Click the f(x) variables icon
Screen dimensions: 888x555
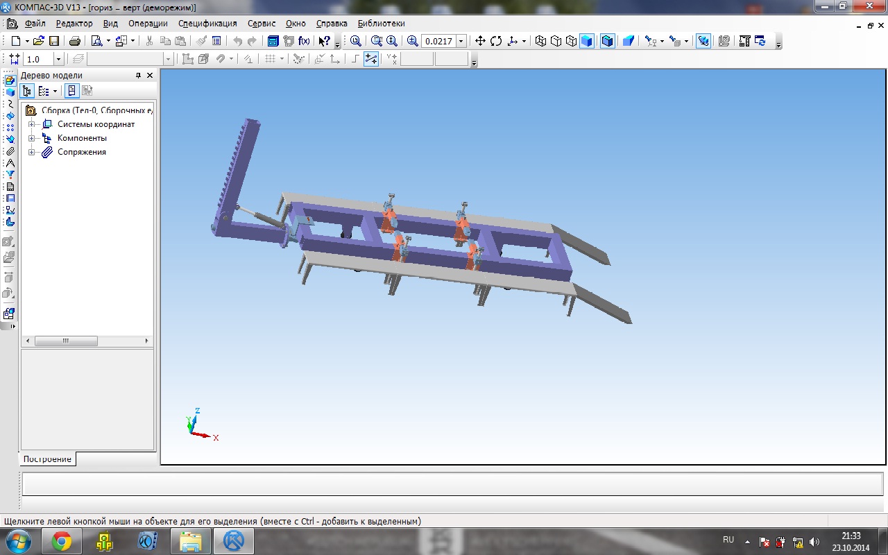point(304,41)
